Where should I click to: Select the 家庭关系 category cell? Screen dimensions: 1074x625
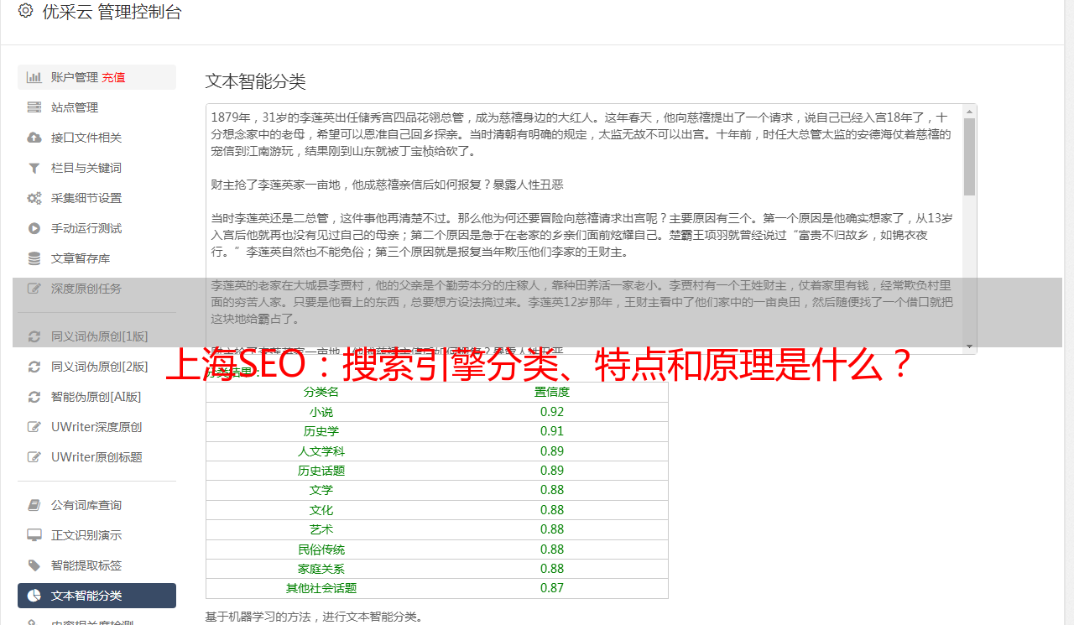321,569
